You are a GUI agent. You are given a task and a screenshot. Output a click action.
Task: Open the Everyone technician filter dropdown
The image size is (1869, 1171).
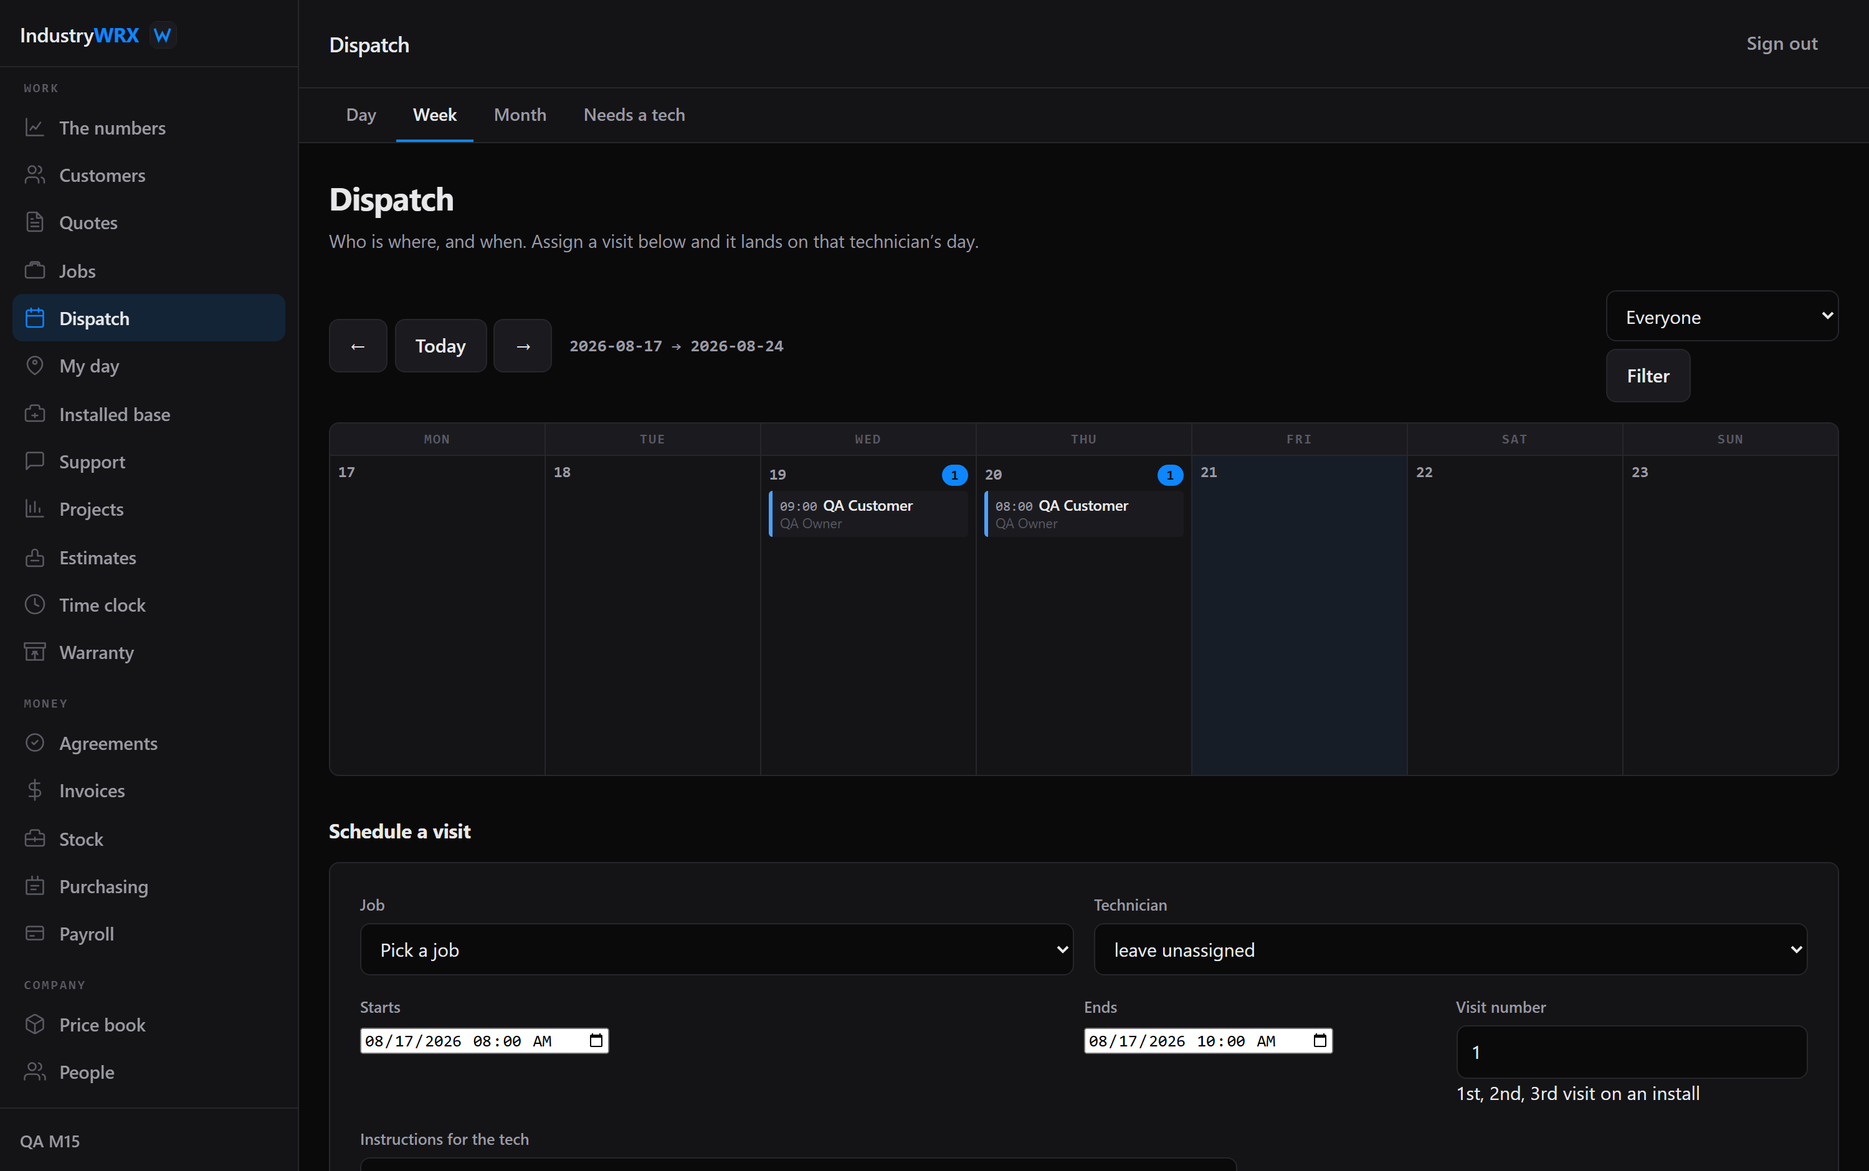tap(1722, 317)
